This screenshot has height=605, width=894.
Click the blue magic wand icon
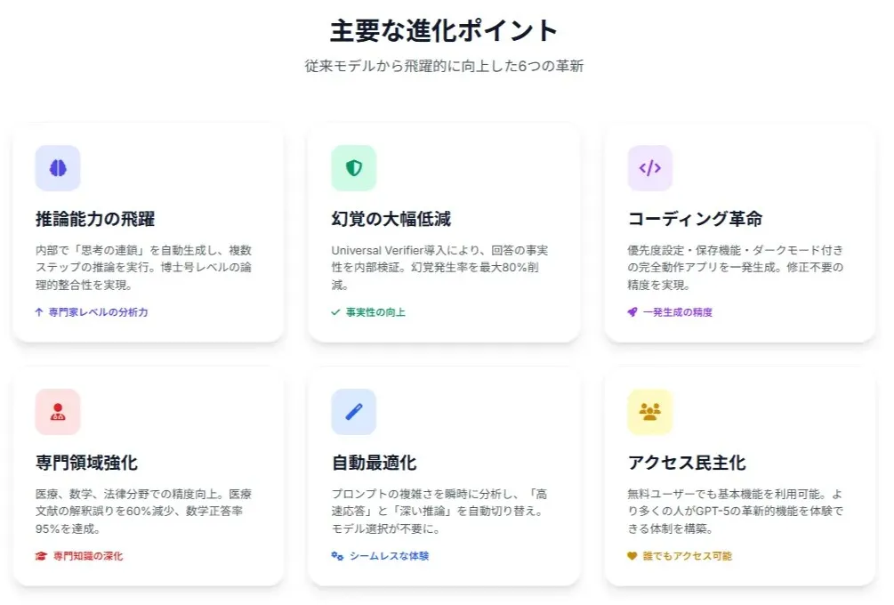[x=354, y=412]
